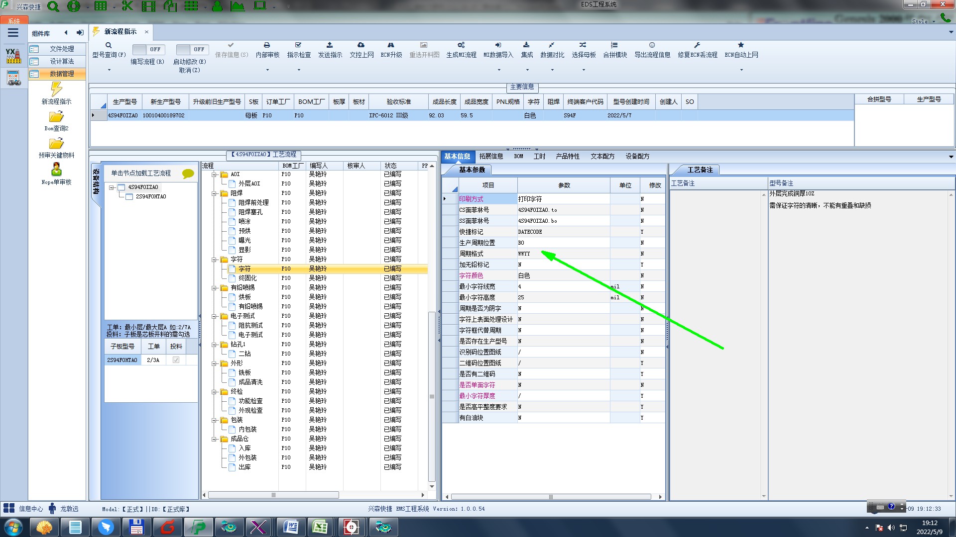
Task: Collapse the 阻焊 folder in process tree
Action: click(x=214, y=193)
